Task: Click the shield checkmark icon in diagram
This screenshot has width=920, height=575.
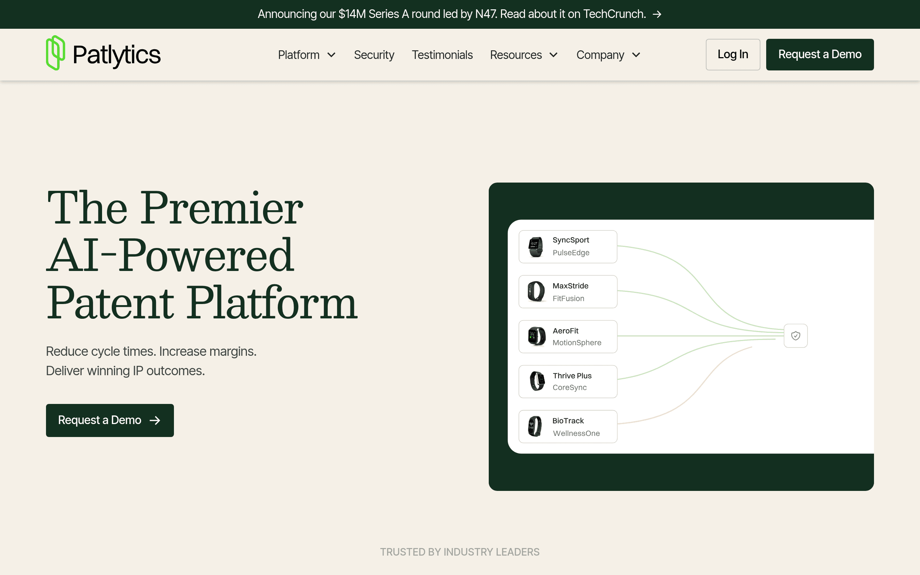Action: point(795,336)
